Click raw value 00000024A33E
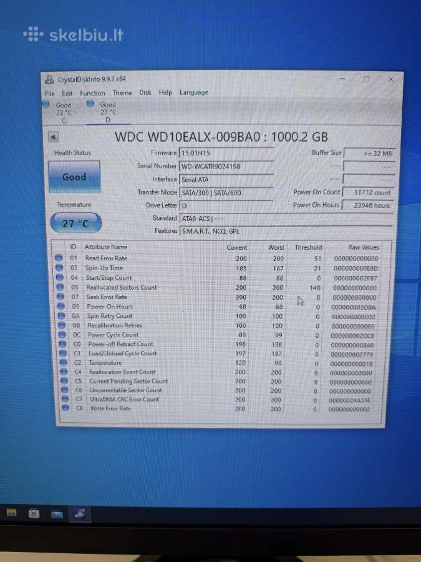Viewport: 421px width, 562px height. pyautogui.click(x=350, y=400)
